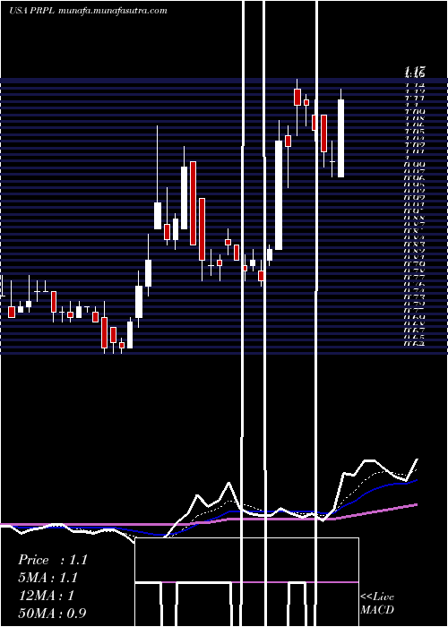Click the '5MA : 1.1' readout
The image size is (448, 627).
pos(48,578)
